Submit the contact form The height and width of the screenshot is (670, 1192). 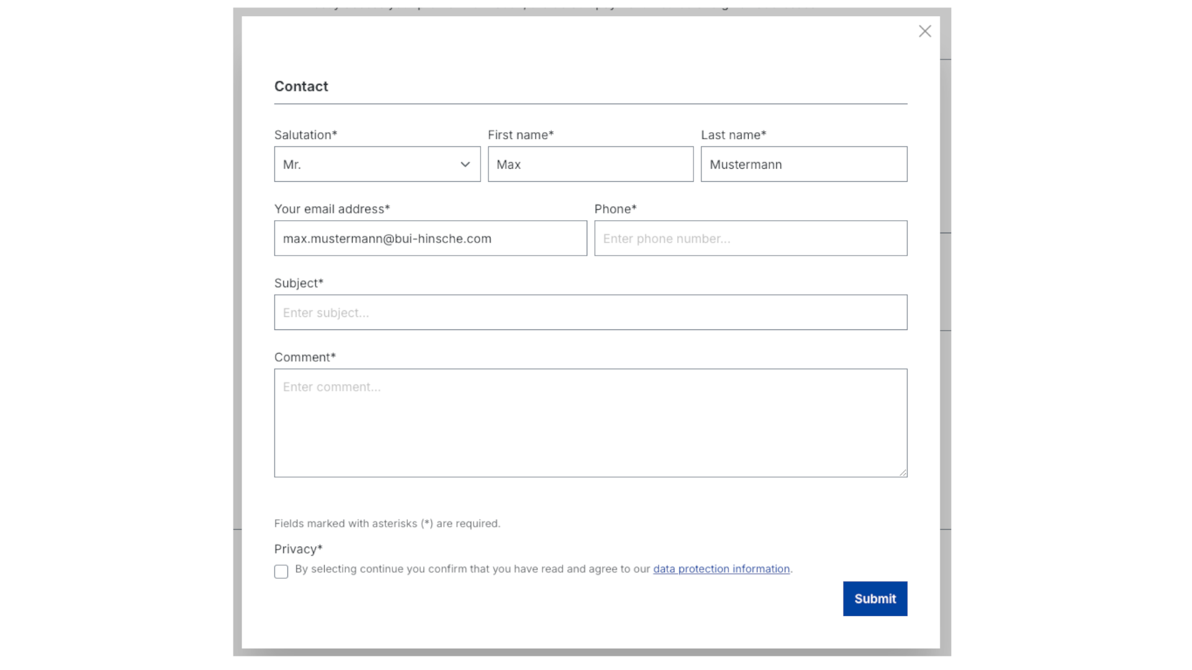874,598
